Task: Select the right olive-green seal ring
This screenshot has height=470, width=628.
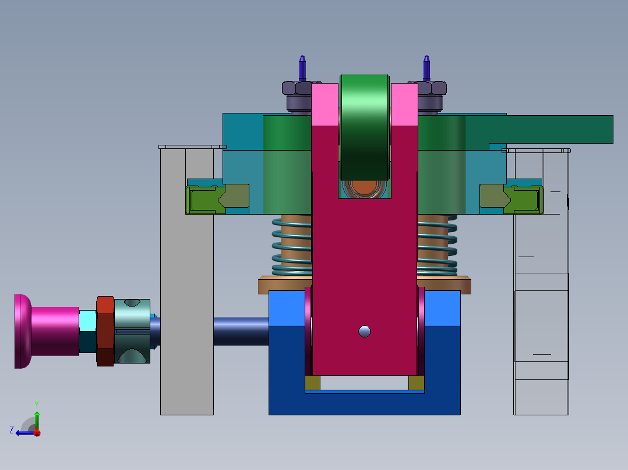Action: (524, 200)
